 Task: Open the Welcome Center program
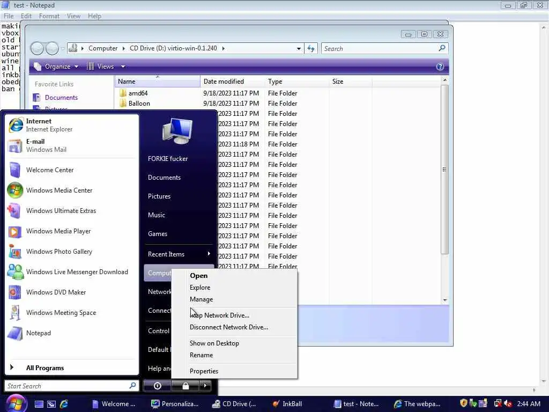(71, 170)
